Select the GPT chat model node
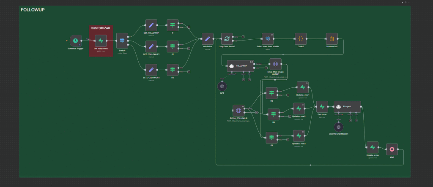This screenshot has width=433, height=187. [x=221, y=86]
